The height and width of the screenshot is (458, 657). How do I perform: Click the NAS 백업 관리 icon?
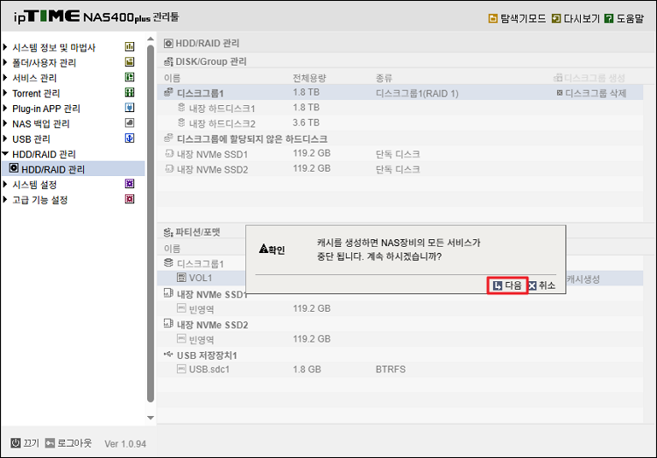point(130,123)
